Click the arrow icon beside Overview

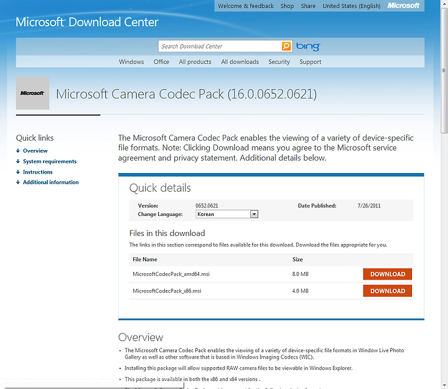(18, 151)
